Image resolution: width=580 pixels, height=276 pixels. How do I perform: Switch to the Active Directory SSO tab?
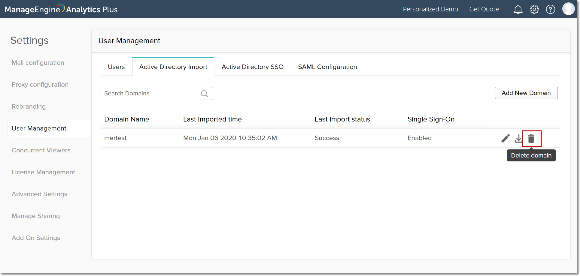252,67
